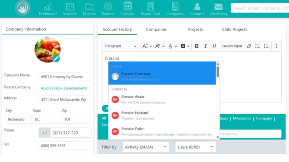Apply the bulleted list icon

click(x=258, y=46)
